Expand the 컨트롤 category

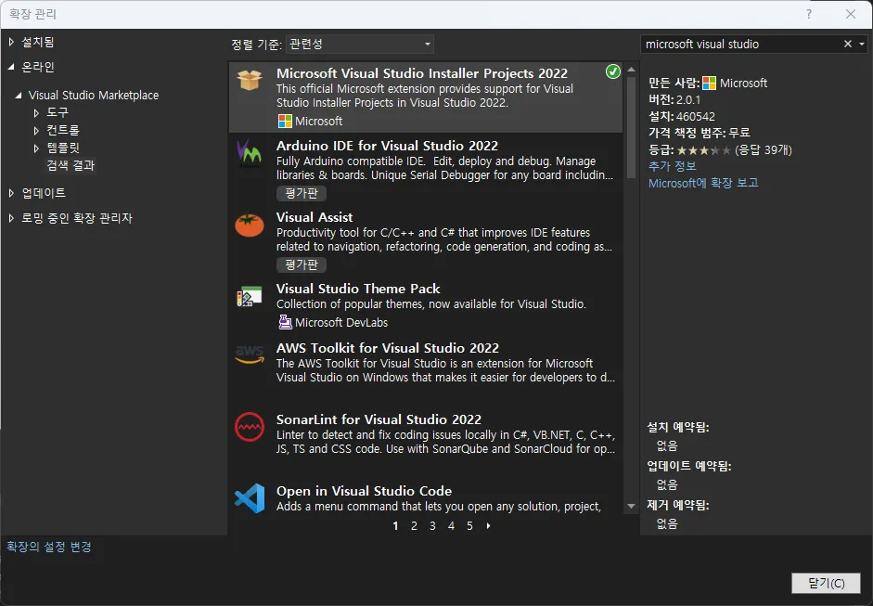36,130
